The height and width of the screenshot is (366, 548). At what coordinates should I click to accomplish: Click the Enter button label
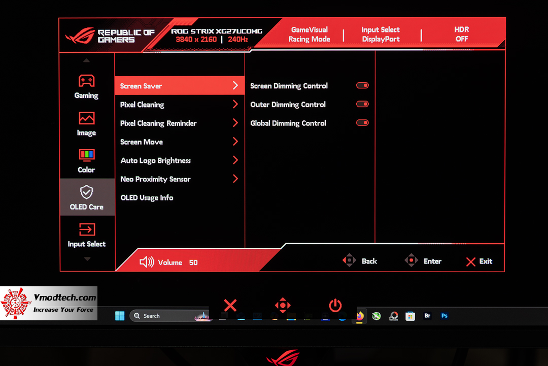pyautogui.click(x=432, y=261)
